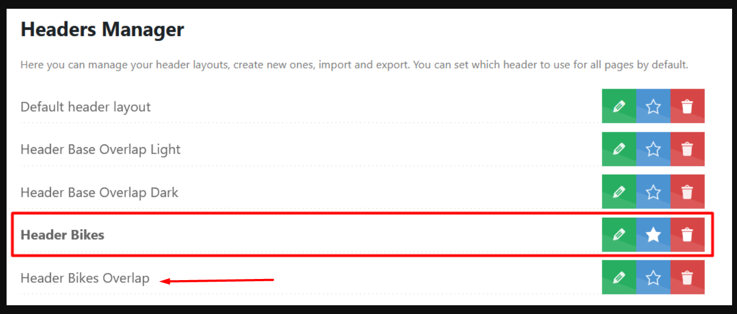
Task: Click the bold Header Bikes title
Action: [x=62, y=235]
